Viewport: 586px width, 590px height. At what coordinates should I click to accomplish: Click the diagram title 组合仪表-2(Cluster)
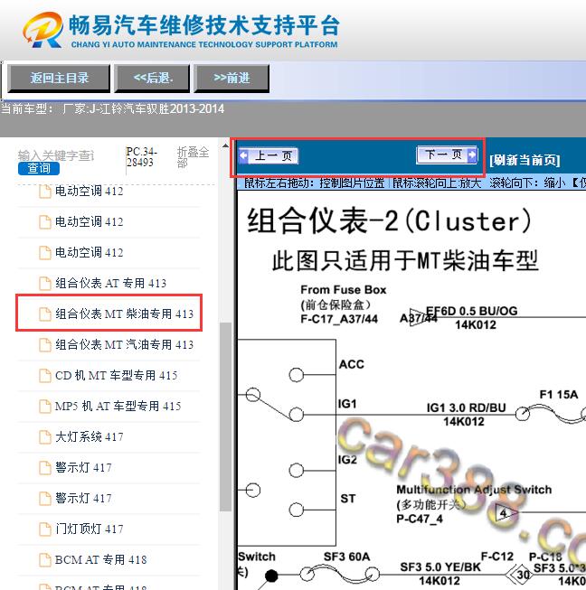(x=390, y=221)
